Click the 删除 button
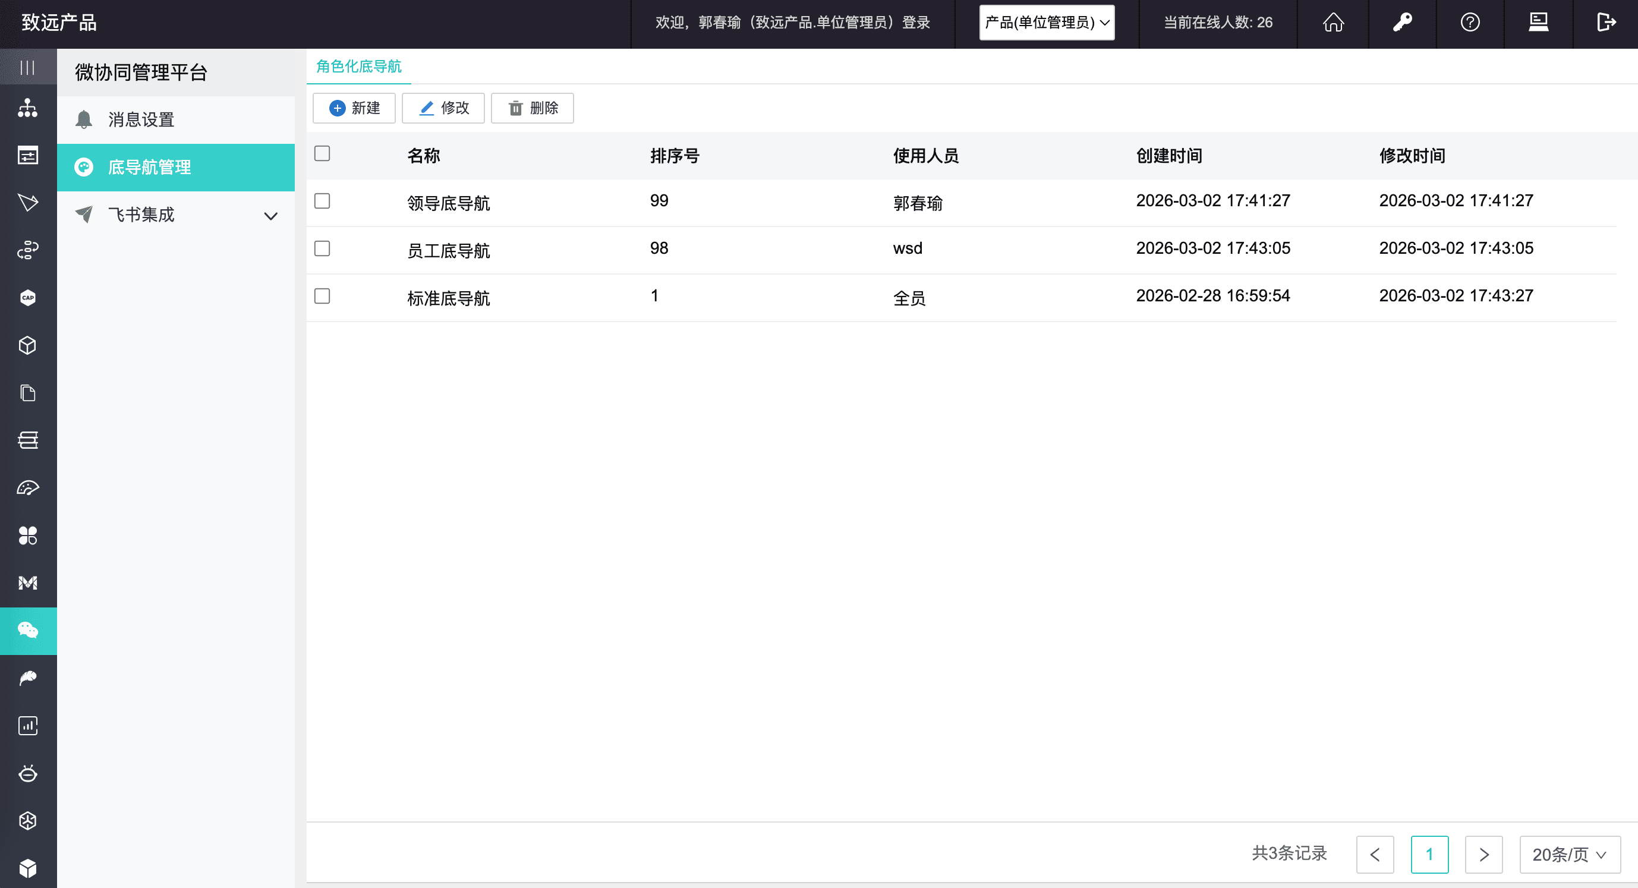Image resolution: width=1638 pixels, height=888 pixels. point(532,108)
